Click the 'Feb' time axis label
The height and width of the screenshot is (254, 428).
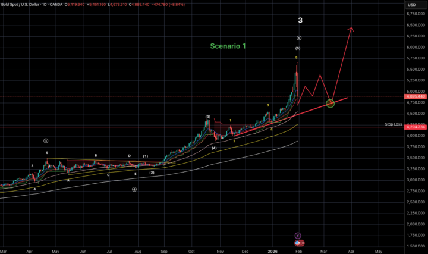(x=298, y=251)
